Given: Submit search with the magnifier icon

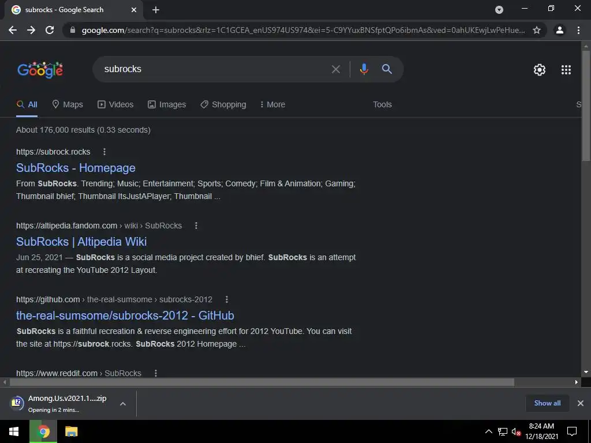Looking at the screenshot, I should [387, 69].
